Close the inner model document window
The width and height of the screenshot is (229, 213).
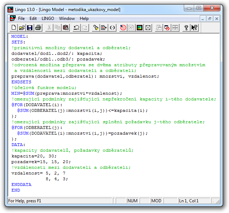click(x=217, y=19)
